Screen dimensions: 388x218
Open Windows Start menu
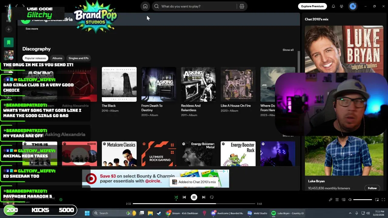tap(87, 213)
